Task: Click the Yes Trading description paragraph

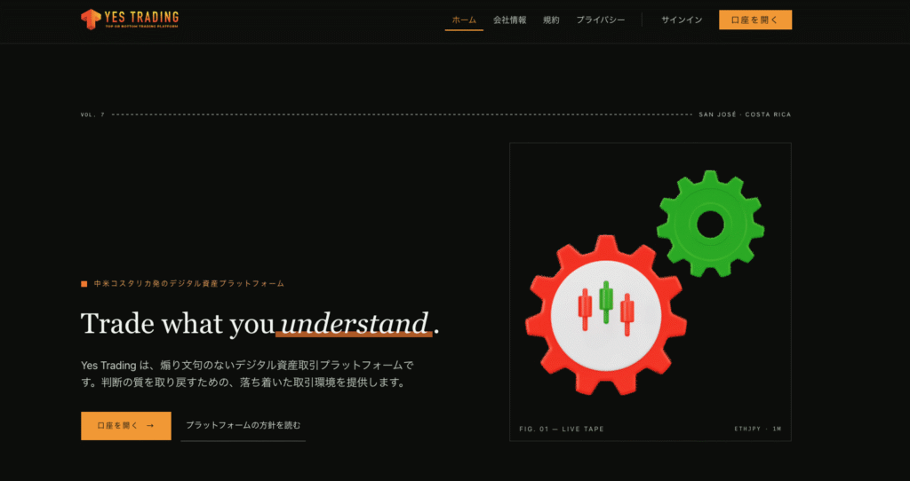Action: click(x=247, y=375)
